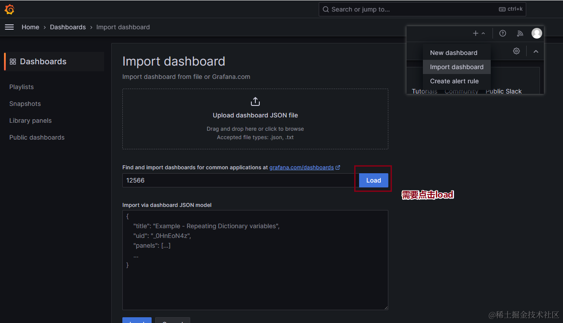Viewport: 563px width, 323px height.
Task: Open the Public Slack link
Action: [x=504, y=91]
